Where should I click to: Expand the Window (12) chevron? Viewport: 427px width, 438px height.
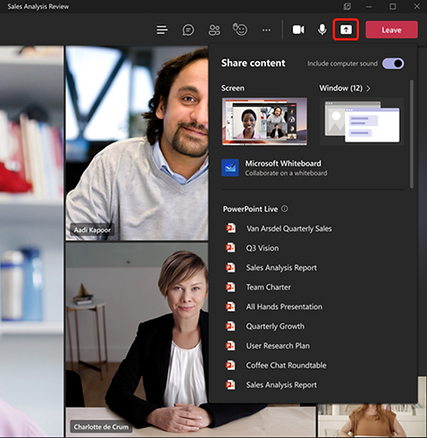(x=368, y=88)
